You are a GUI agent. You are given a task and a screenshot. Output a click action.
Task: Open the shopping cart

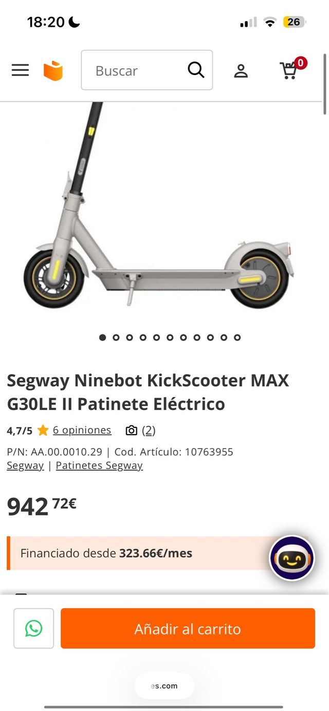289,70
